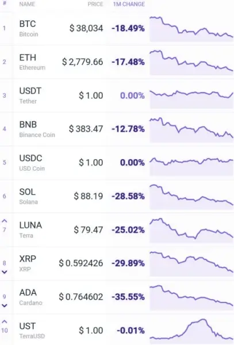Open the Ethereum sparkline chart
The width and height of the screenshot is (234, 345).
[191, 63]
